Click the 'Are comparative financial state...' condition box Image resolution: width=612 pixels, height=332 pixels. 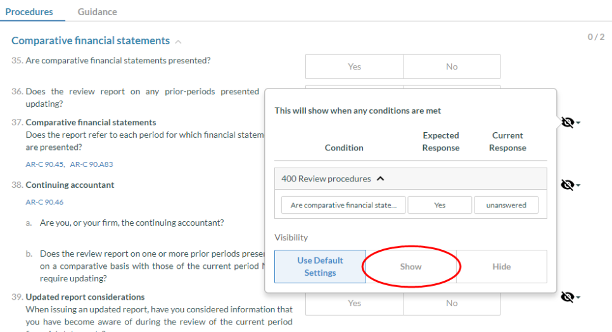(343, 205)
